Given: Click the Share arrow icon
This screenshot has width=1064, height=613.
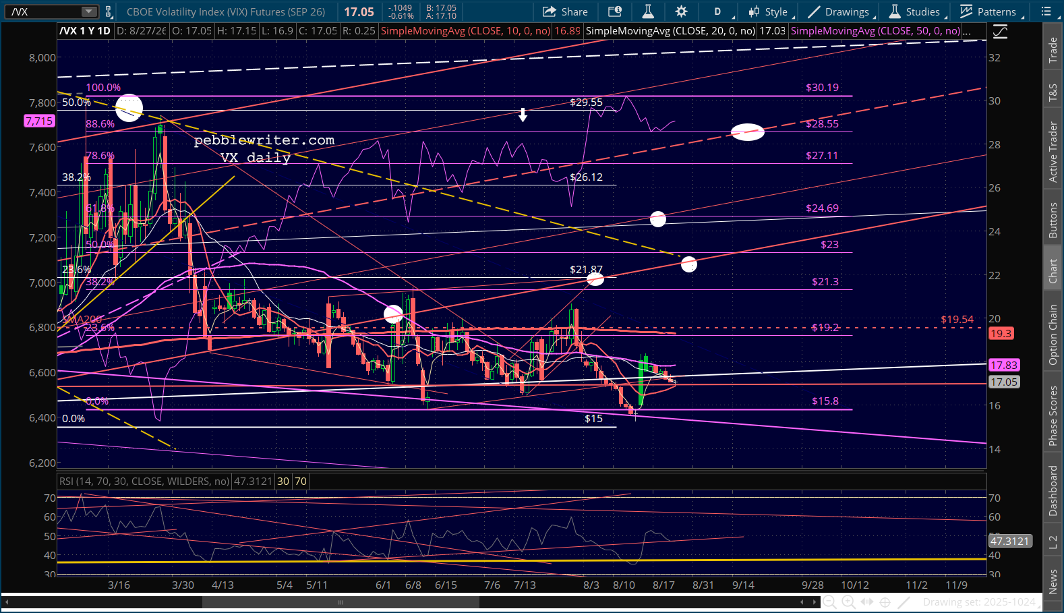Looking at the screenshot, I should [x=550, y=11].
